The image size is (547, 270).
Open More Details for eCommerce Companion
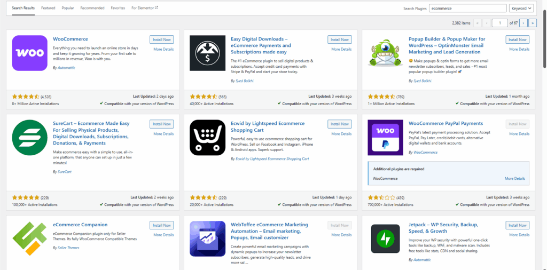pos(163,235)
